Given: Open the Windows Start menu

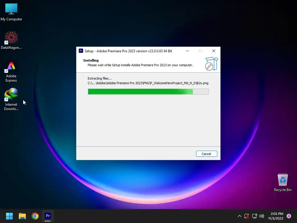Looking at the screenshot, I should (x=9, y=216).
